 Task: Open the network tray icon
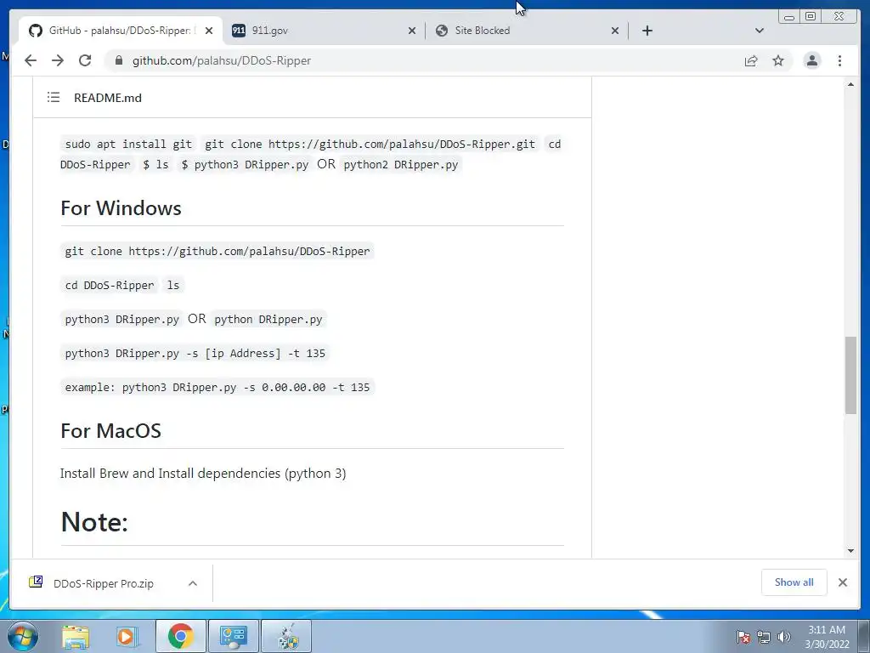[764, 637]
